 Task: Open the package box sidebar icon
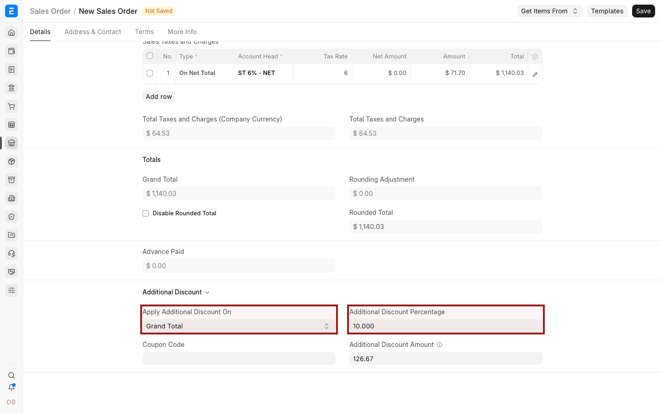point(11,161)
